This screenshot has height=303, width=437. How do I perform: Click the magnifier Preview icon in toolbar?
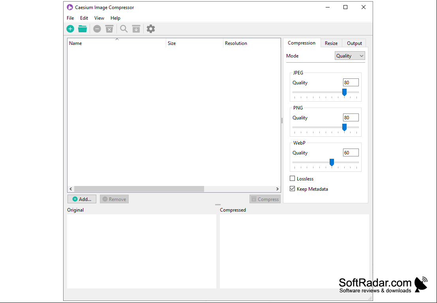point(124,29)
